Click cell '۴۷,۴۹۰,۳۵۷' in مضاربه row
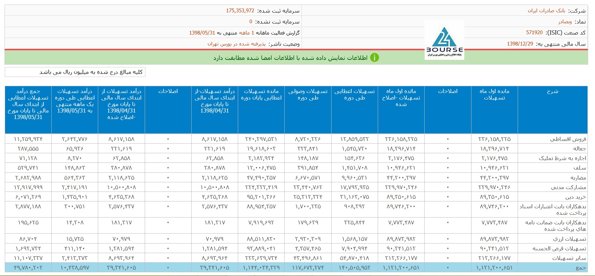This screenshot has height=276, width=595. (x=261, y=178)
